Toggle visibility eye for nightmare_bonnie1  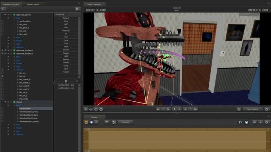click(6, 15)
